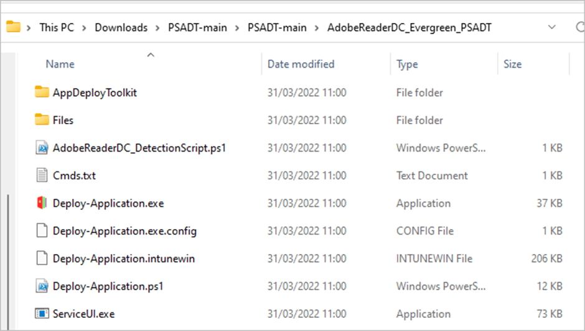Go to the second PSADT-main breadcrumb
Viewport: 585px width, 331px height.
click(277, 27)
